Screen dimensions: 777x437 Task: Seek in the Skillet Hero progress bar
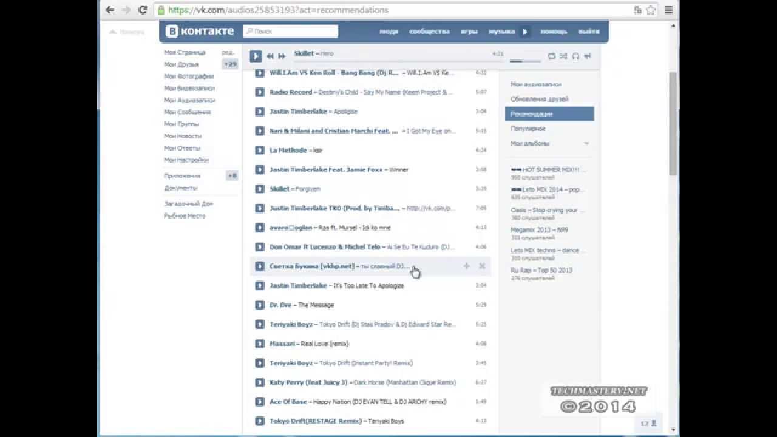[399, 61]
